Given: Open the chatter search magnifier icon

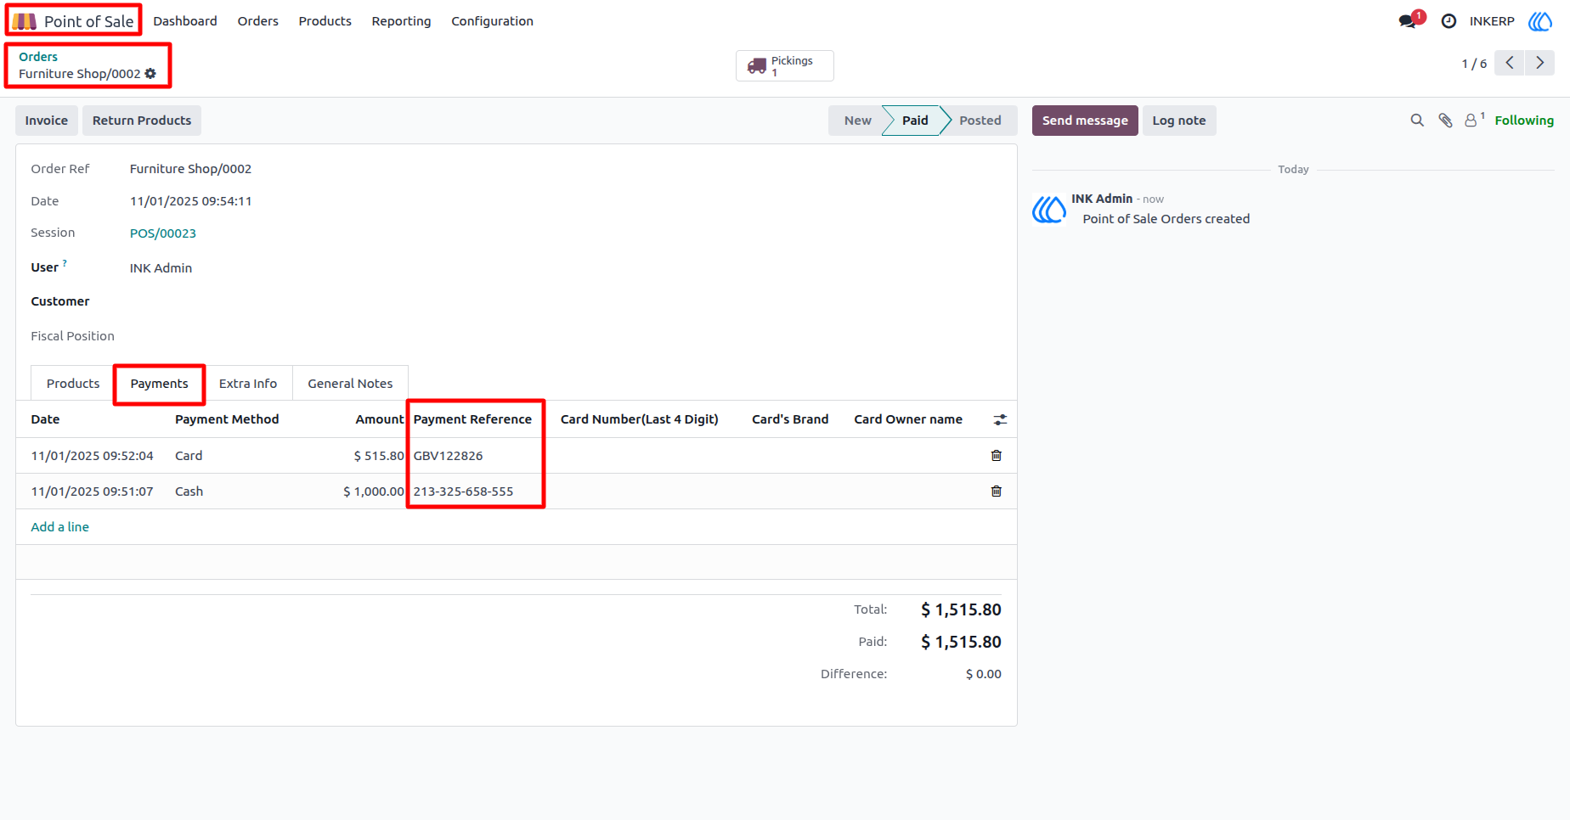Looking at the screenshot, I should coord(1417,121).
